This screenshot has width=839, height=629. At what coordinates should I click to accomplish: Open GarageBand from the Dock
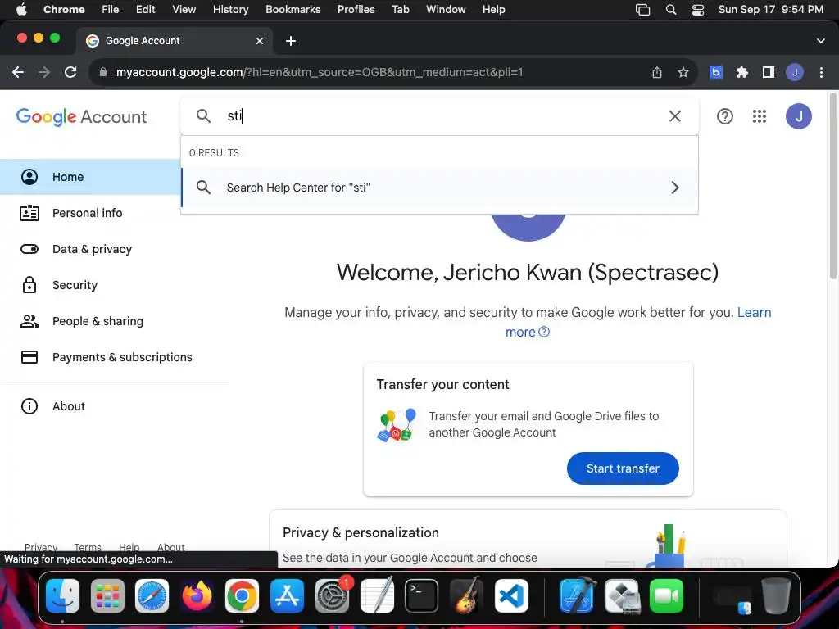[x=466, y=596]
